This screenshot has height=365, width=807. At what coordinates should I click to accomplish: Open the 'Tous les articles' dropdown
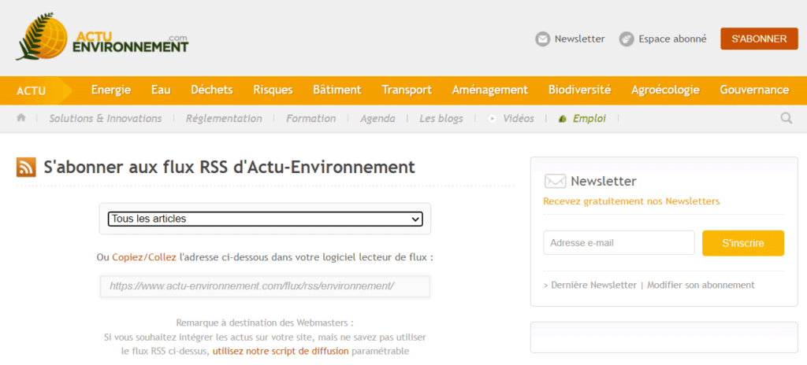coord(265,219)
